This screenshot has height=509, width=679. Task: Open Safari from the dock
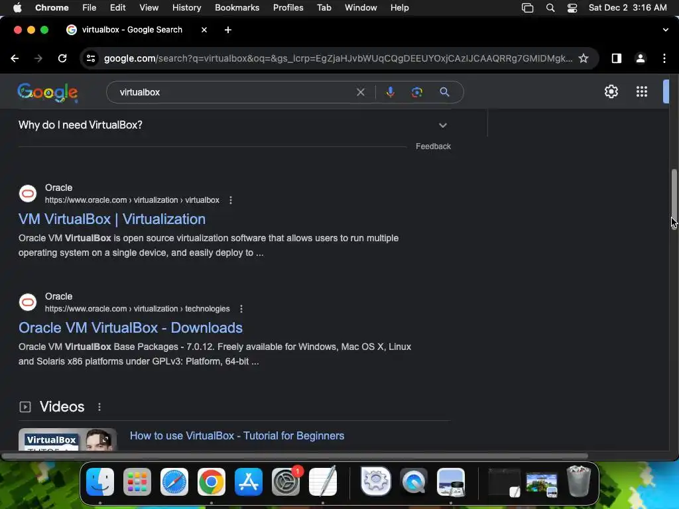(174, 482)
